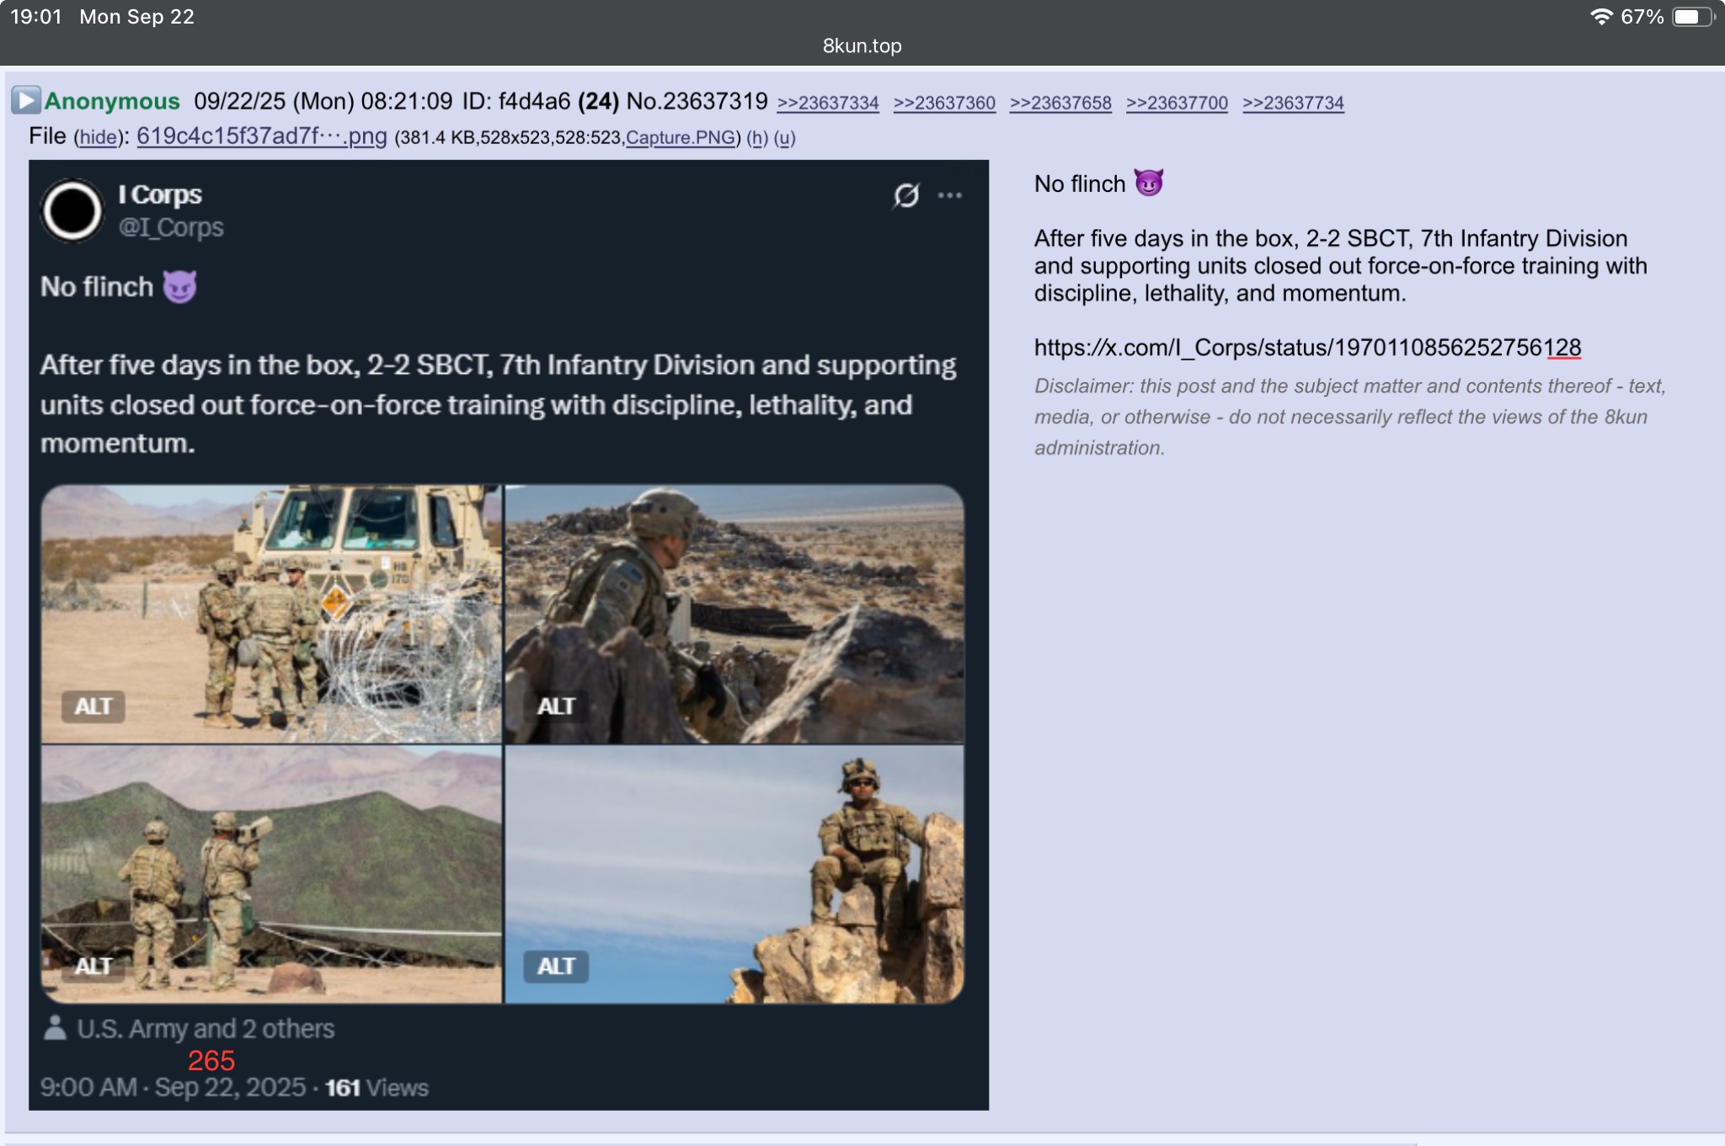Click the 8kun disclaimer italic text
This screenshot has height=1146, width=1725.
pyautogui.click(x=1350, y=417)
